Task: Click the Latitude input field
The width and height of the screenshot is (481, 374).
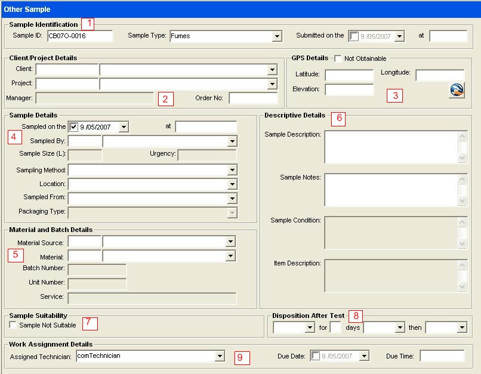Action: [x=349, y=75]
